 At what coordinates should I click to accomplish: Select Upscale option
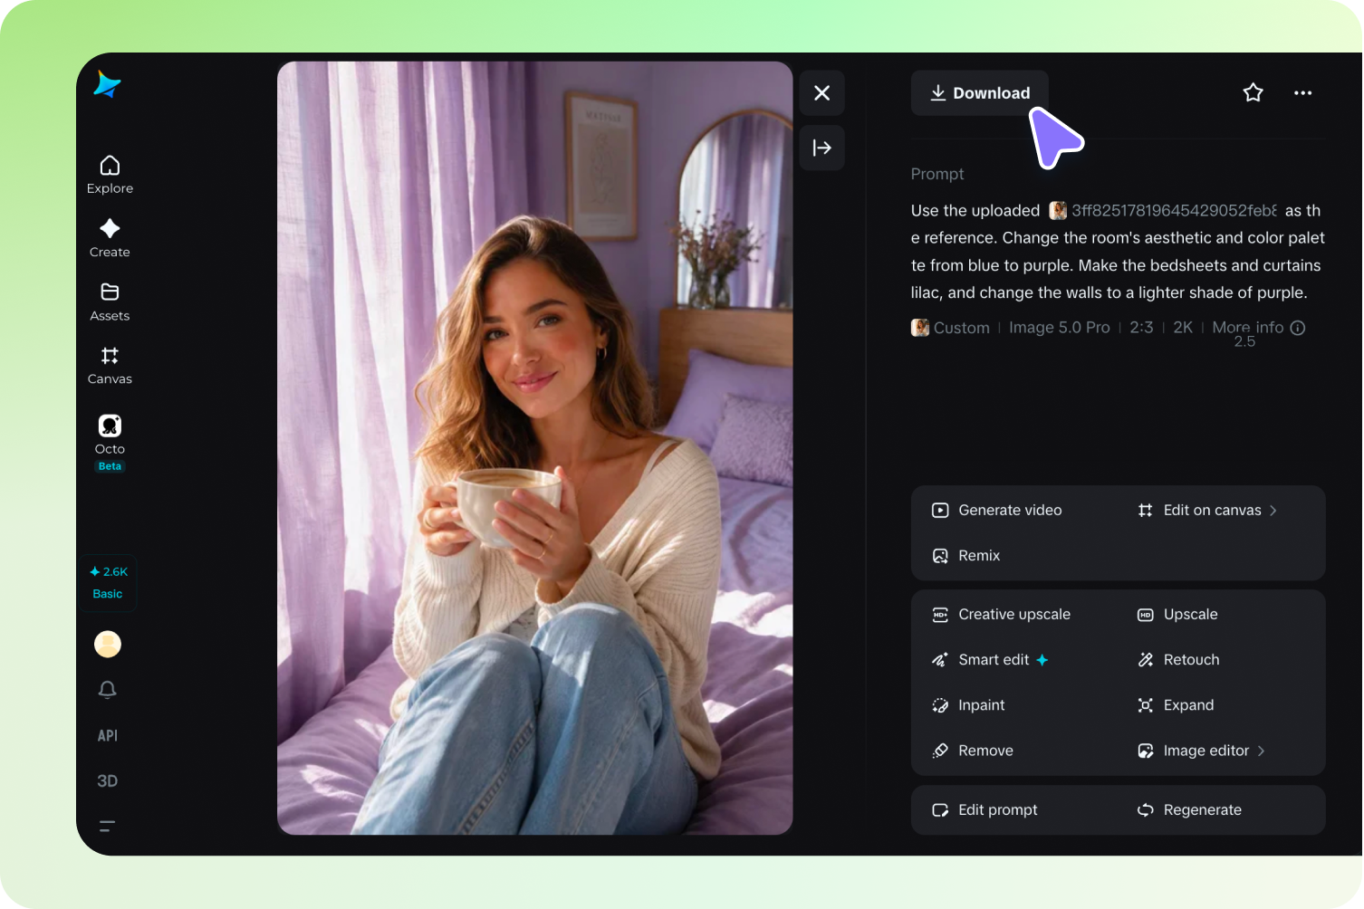click(1177, 615)
